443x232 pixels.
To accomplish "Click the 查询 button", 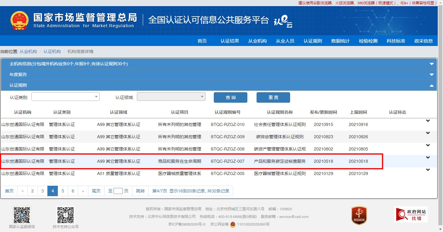I will click(230, 97).
